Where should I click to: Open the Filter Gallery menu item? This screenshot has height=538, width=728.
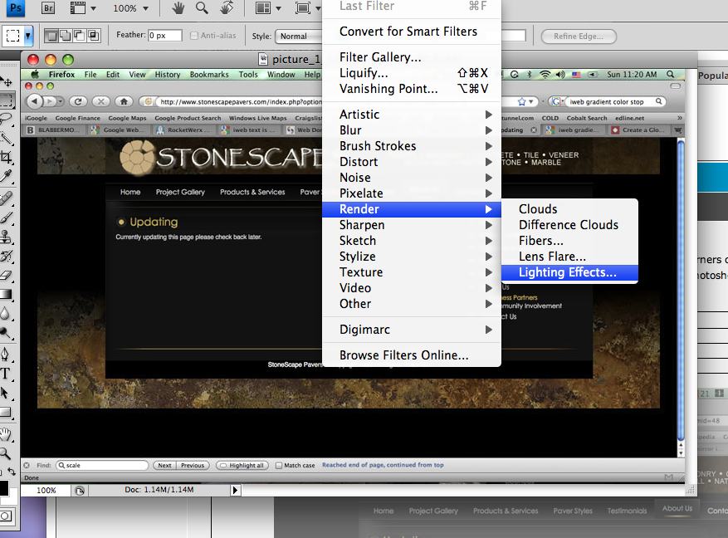[379, 57]
